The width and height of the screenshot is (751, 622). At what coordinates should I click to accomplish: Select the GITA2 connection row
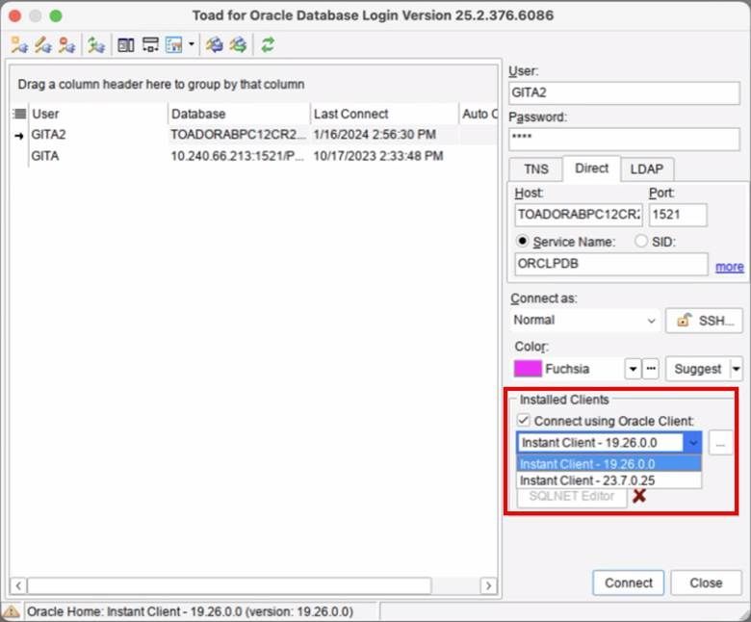point(254,135)
